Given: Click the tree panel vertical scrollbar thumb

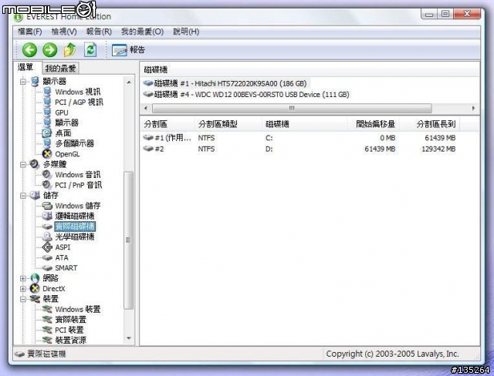Looking at the screenshot, I should point(129,240).
